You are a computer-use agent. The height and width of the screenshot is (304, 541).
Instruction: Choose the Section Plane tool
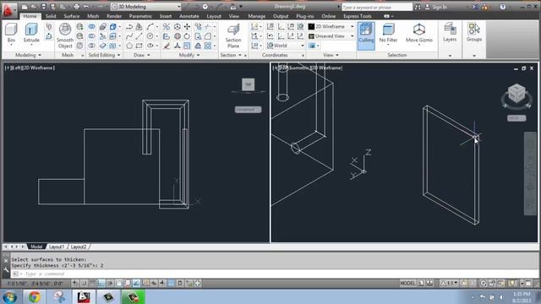click(x=233, y=35)
